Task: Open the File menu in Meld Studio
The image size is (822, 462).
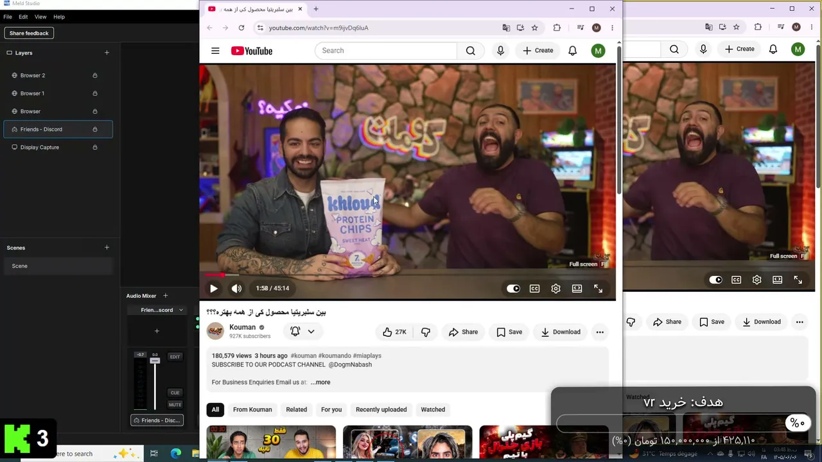Action: [x=8, y=17]
